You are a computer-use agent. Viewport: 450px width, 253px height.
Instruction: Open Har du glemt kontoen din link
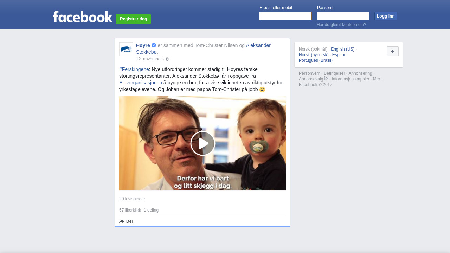coord(341,25)
